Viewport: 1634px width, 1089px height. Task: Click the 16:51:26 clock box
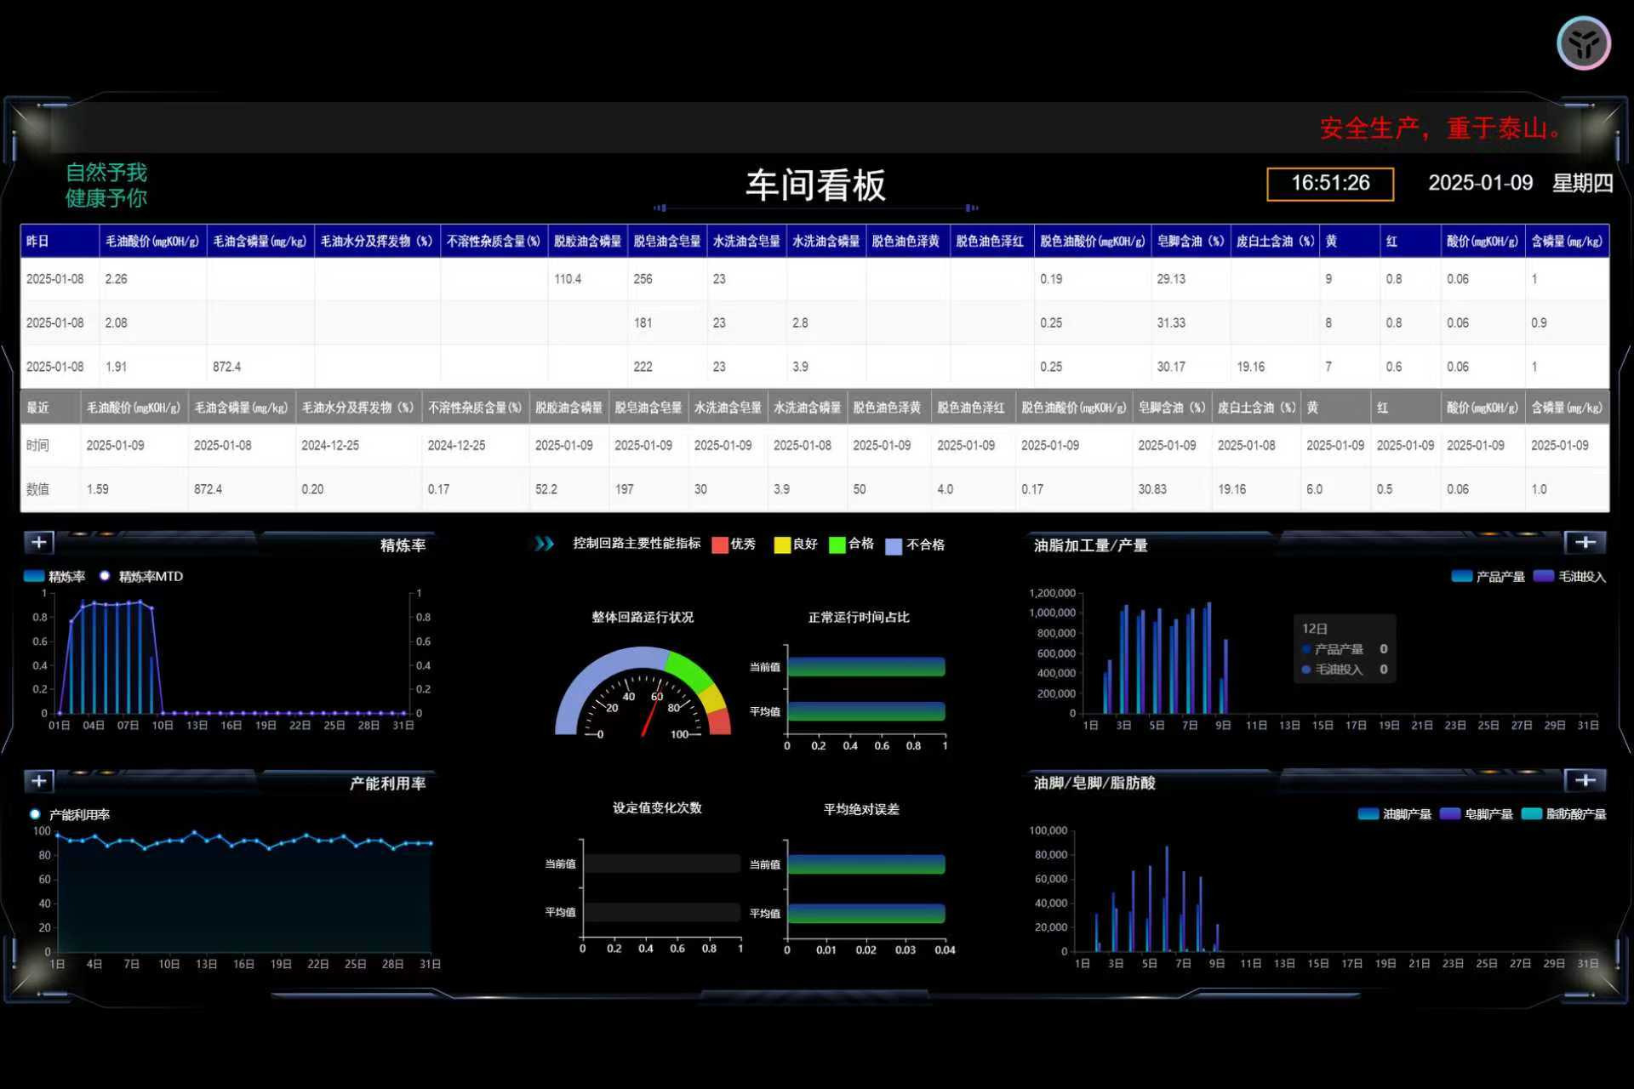[1330, 183]
